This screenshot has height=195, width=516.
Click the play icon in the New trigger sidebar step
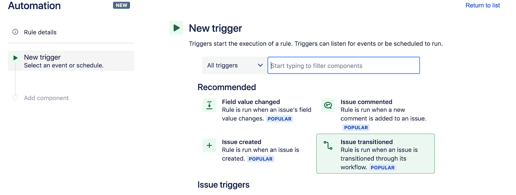coord(15,58)
